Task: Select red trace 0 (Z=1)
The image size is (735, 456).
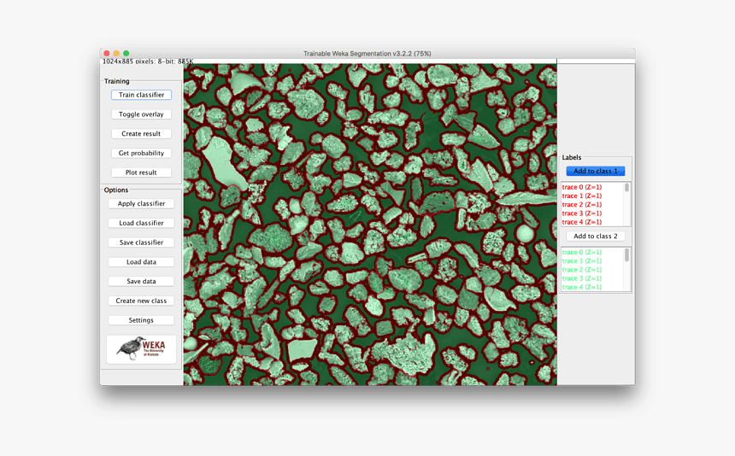Action: [x=582, y=187]
